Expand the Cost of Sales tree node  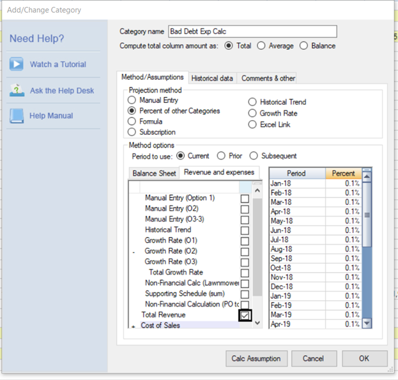[134, 326]
